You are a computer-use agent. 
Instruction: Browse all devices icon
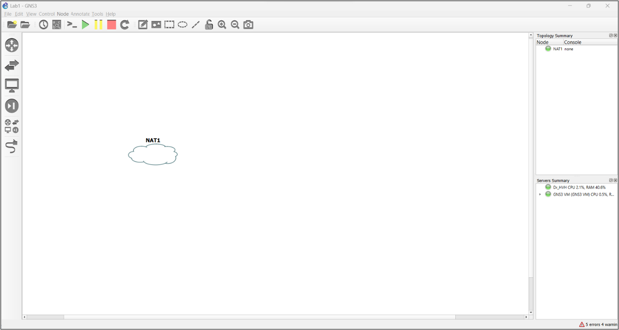pos(12,126)
